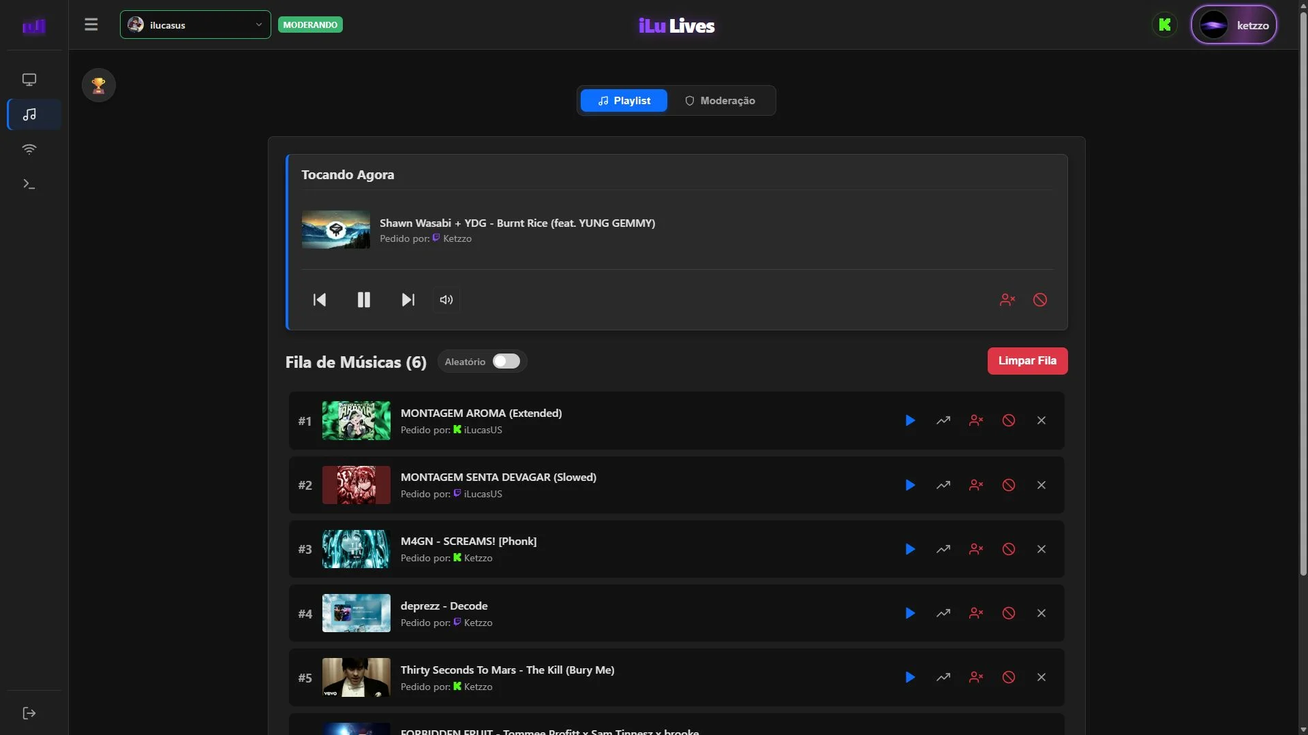Click the M4GN - SCREAMS! thumbnail
The height and width of the screenshot is (735, 1308).
pyautogui.click(x=356, y=549)
